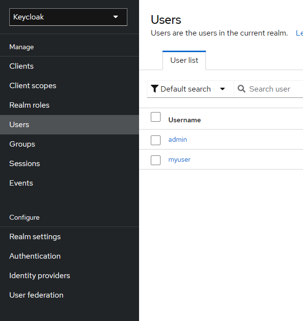Open Realm settings
This screenshot has height=321, width=303.
pyautogui.click(x=35, y=237)
